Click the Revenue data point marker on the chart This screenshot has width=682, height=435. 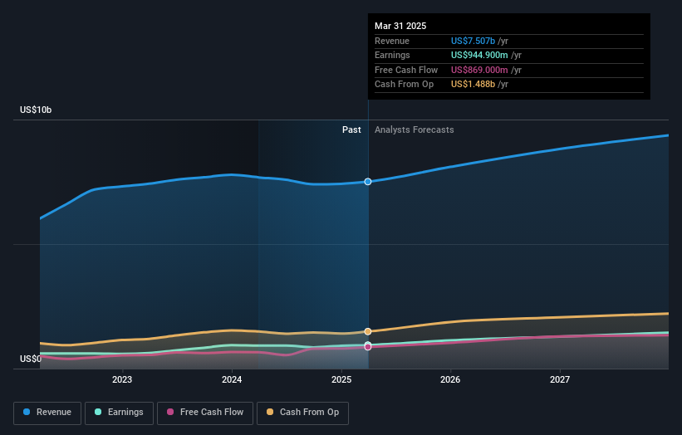(368, 182)
